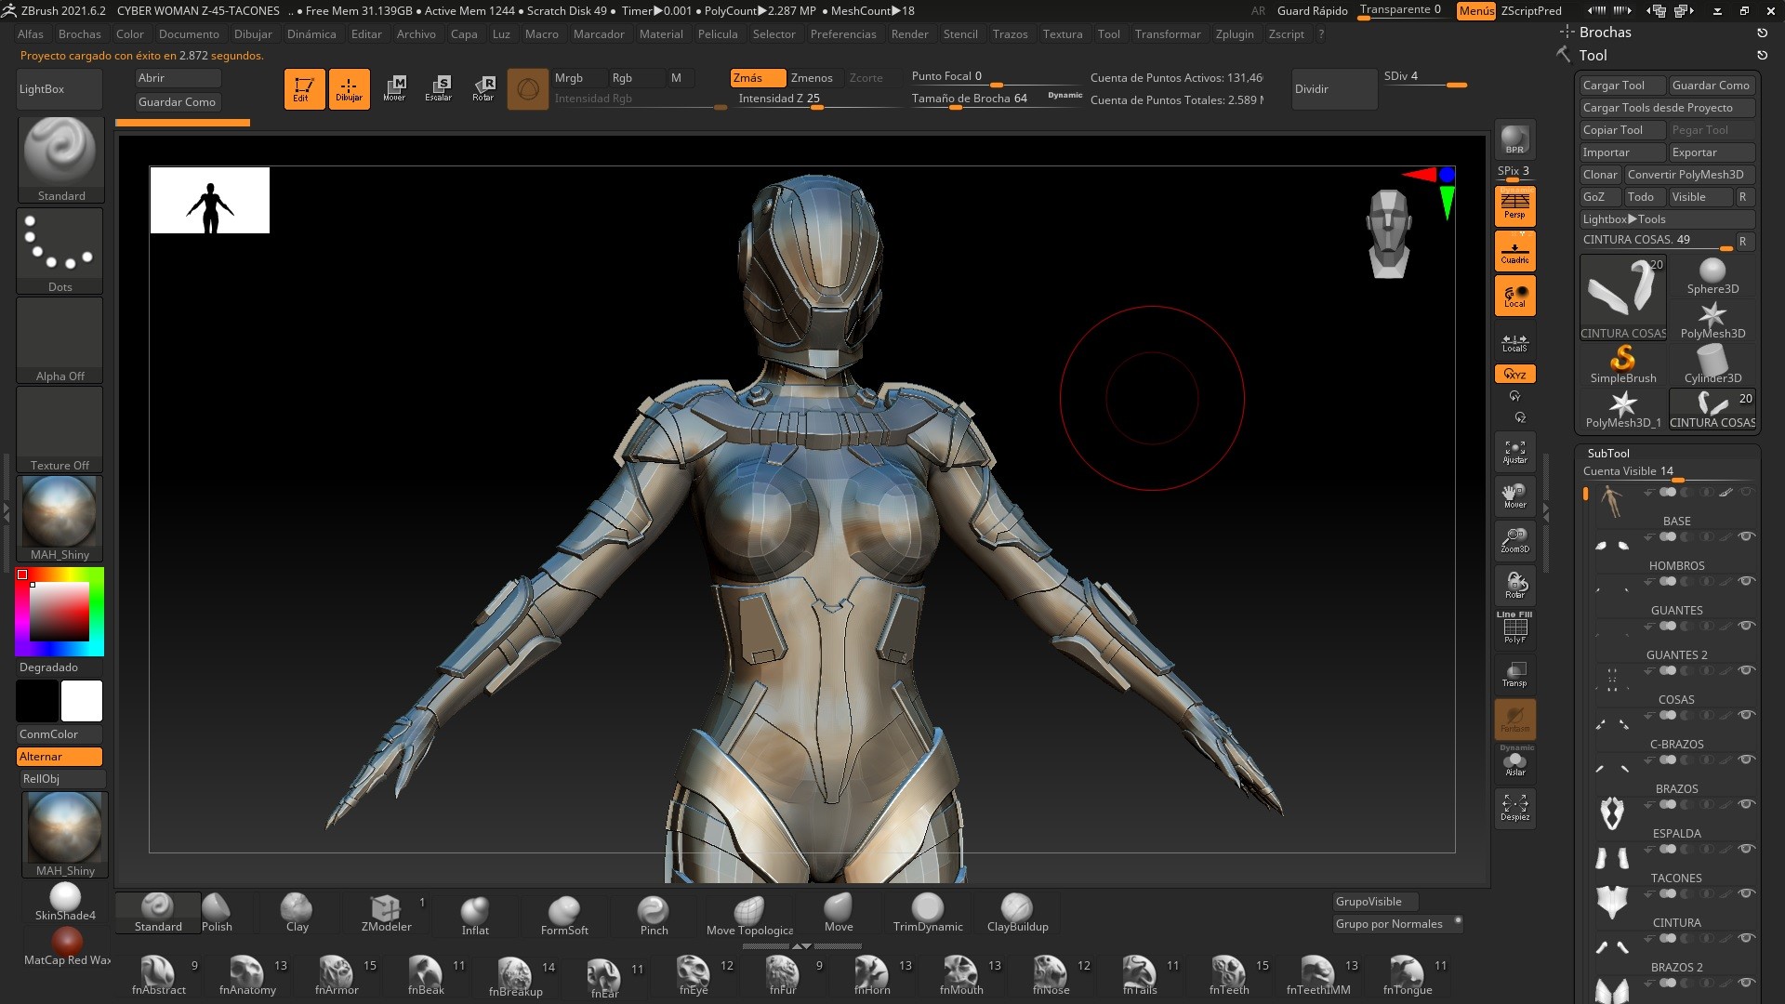The height and width of the screenshot is (1004, 1785).
Task: Open the MAH_Shiny material selector
Action: coord(60,518)
